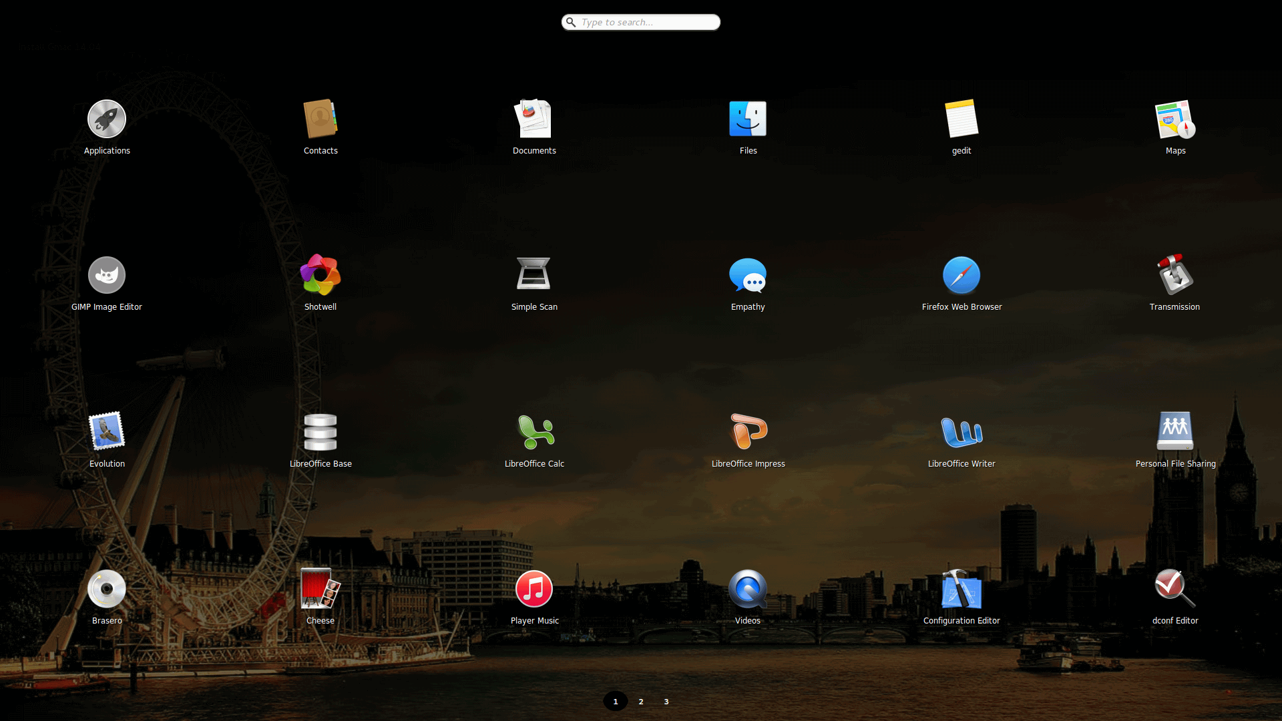The width and height of the screenshot is (1282, 721).
Task: Launch Firefox Web Browser
Action: pyautogui.click(x=961, y=275)
